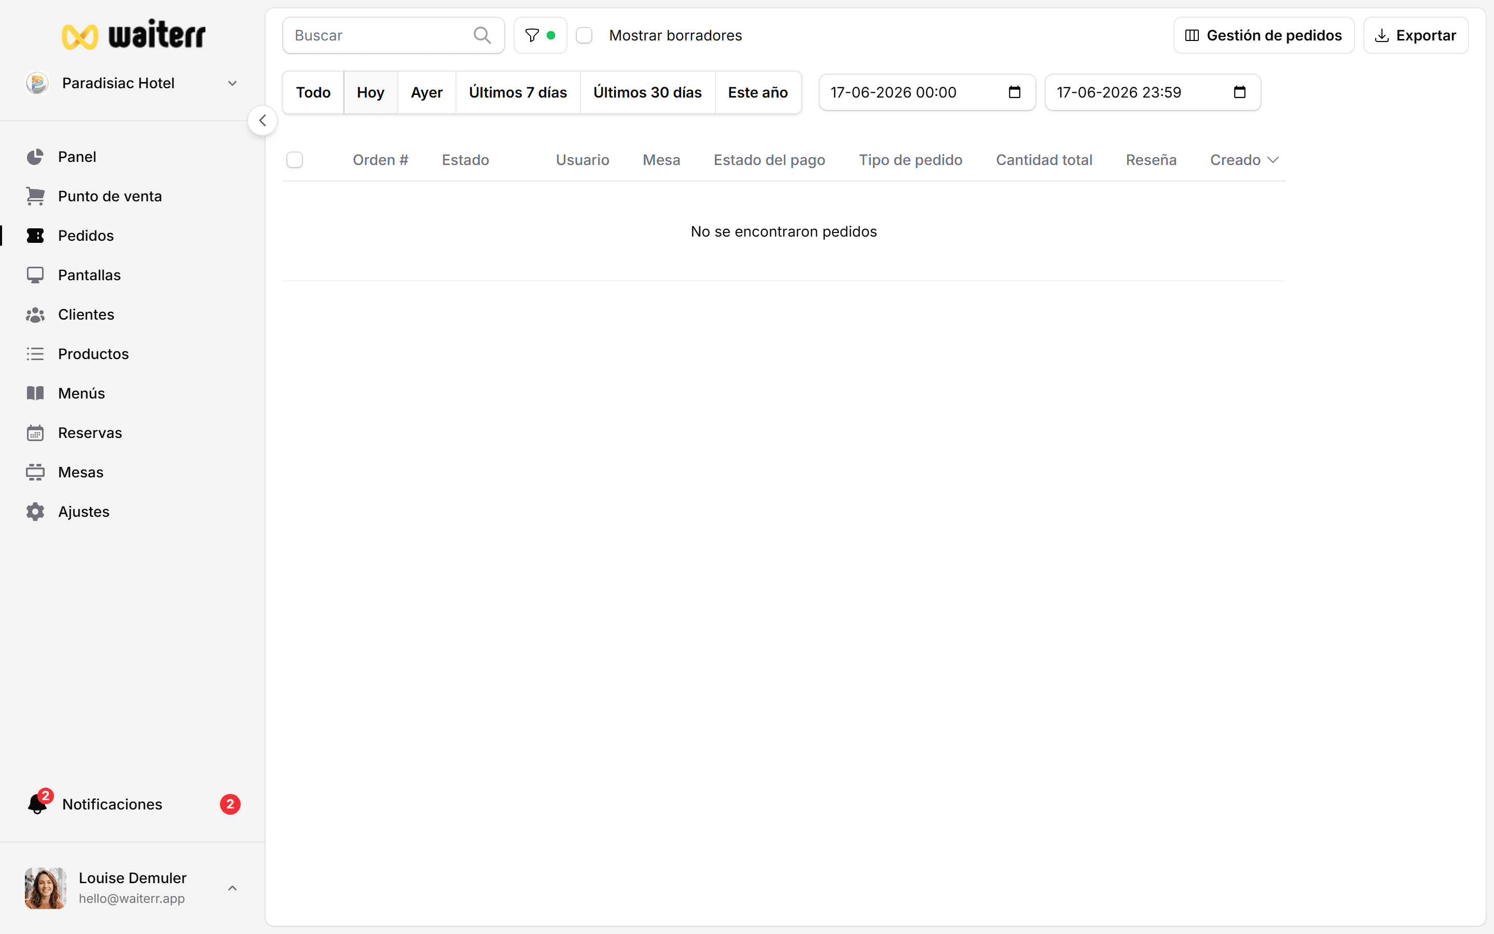
Task: Collapse the sidebar with arrow button
Action: (x=262, y=120)
